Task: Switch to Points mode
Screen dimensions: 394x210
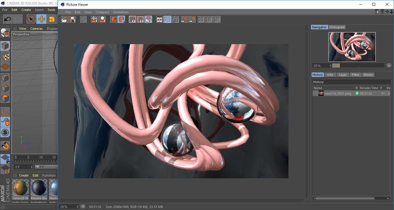Action: (5, 78)
